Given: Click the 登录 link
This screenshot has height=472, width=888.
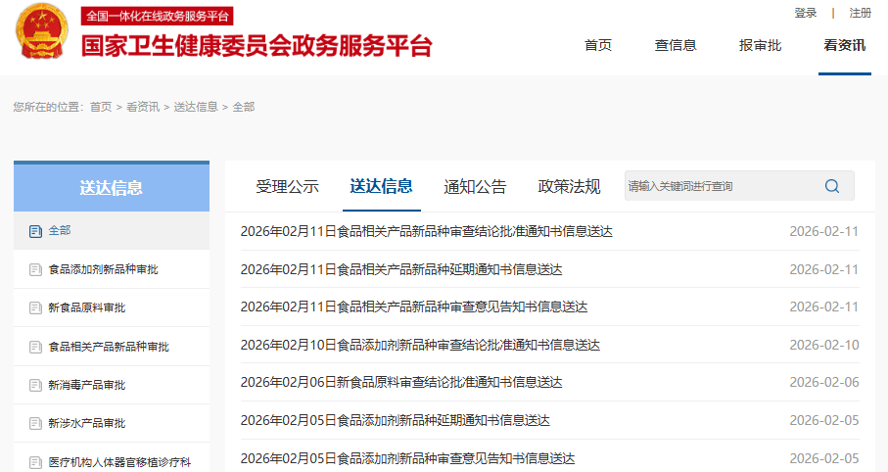Looking at the screenshot, I should coord(805,13).
